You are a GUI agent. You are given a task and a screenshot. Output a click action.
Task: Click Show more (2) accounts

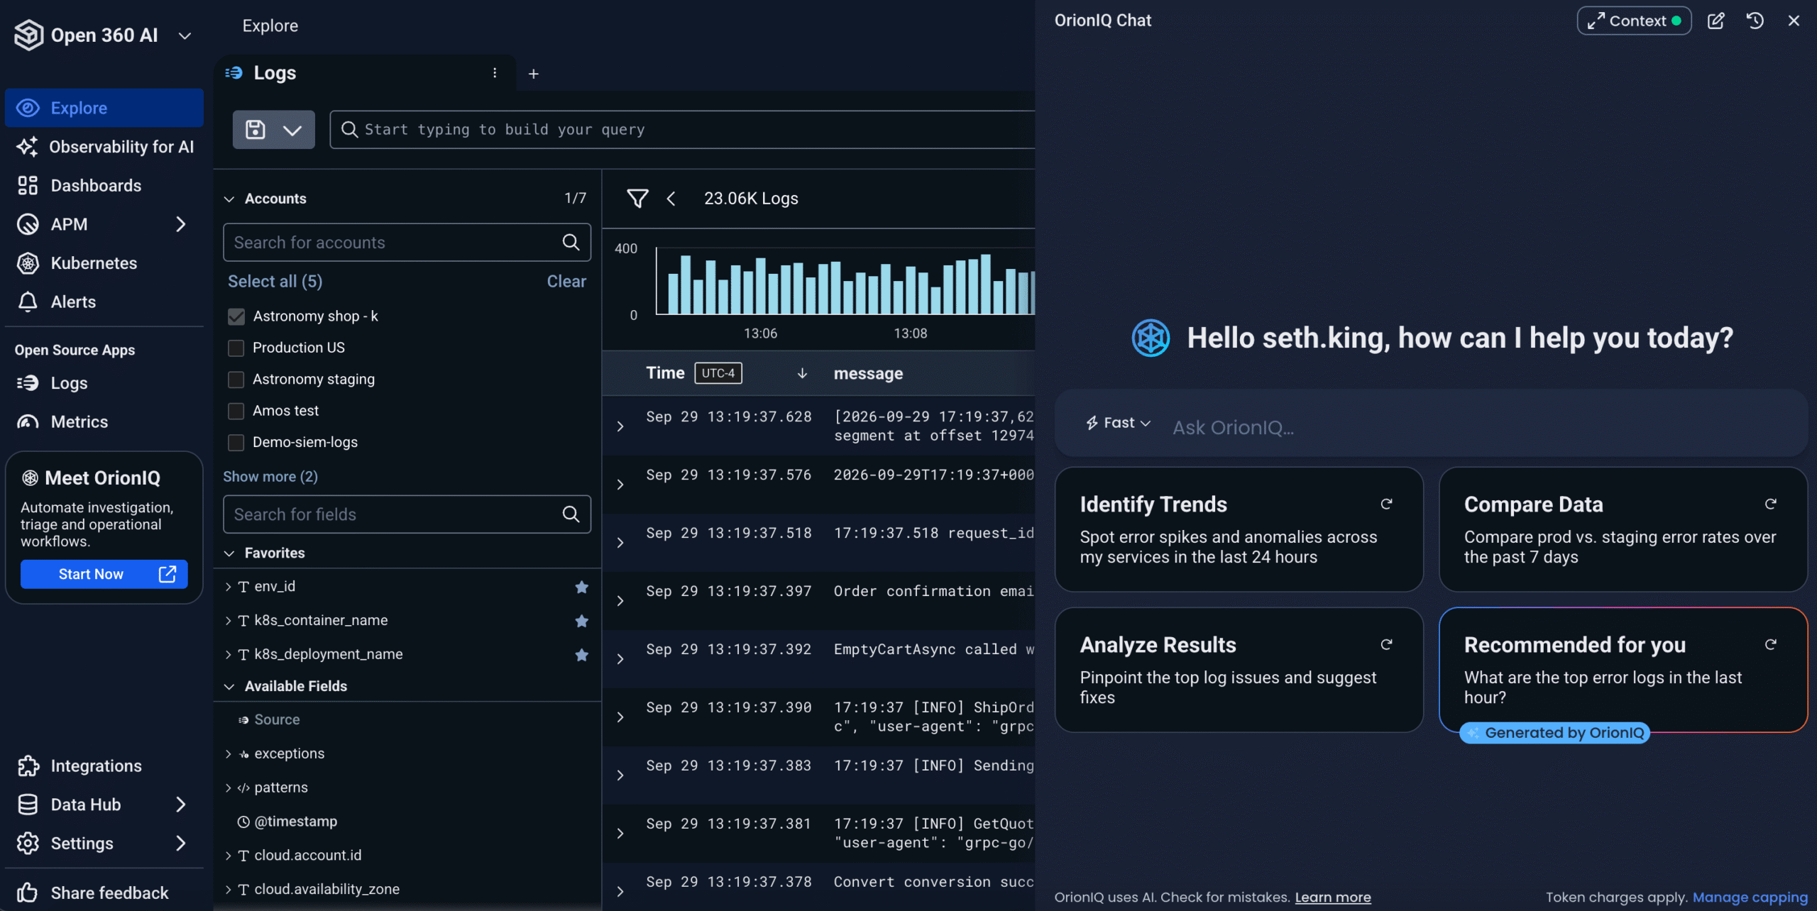(x=270, y=477)
